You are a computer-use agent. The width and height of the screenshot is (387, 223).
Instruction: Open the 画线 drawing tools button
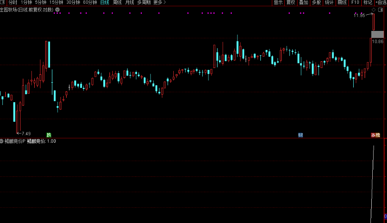pyautogui.click(x=342, y=2)
